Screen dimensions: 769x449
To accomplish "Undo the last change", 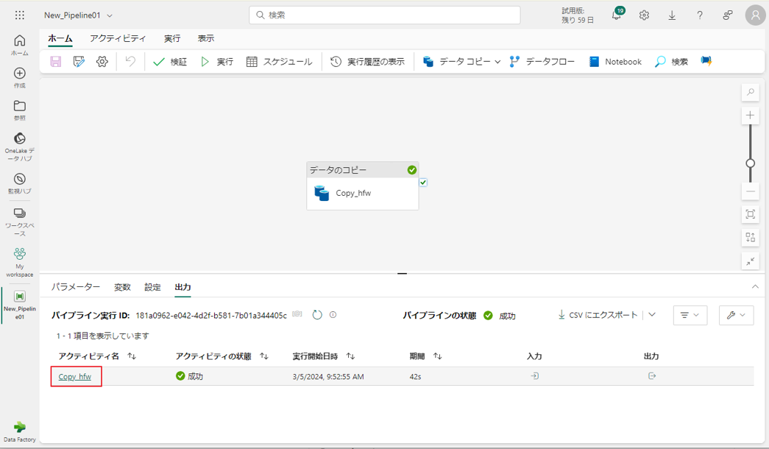I will coord(130,61).
